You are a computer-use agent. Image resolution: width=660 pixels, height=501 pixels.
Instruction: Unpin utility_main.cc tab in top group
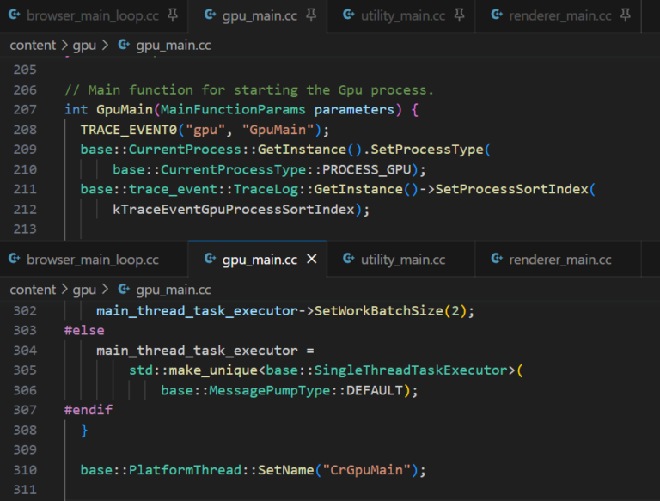click(x=460, y=15)
